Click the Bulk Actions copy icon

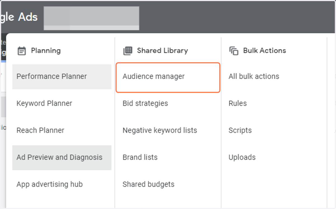pos(234,51)
